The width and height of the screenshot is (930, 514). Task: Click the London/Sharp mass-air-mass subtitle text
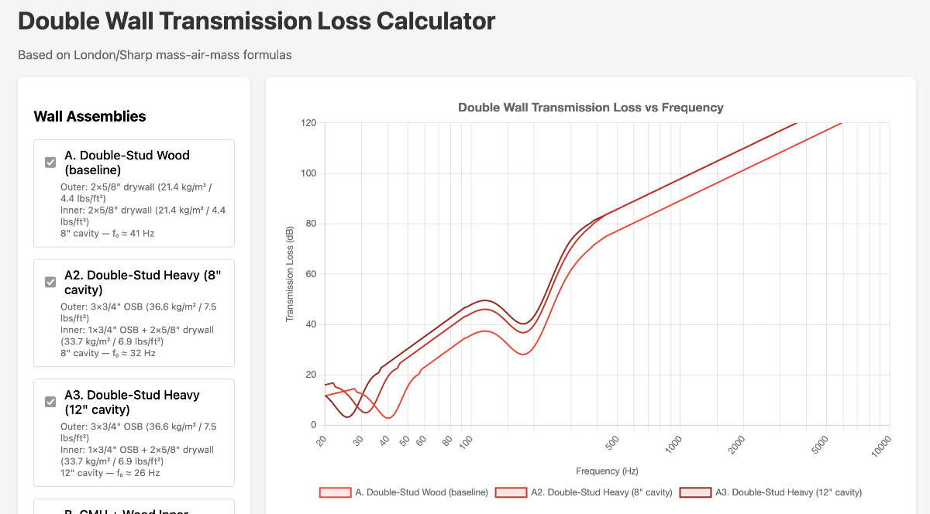154,55
